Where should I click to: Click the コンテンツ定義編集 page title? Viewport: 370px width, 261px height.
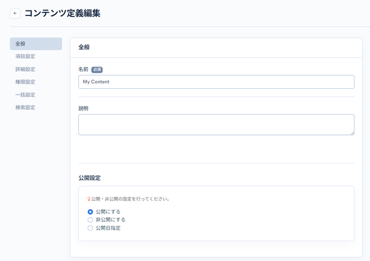coord(62,13)
